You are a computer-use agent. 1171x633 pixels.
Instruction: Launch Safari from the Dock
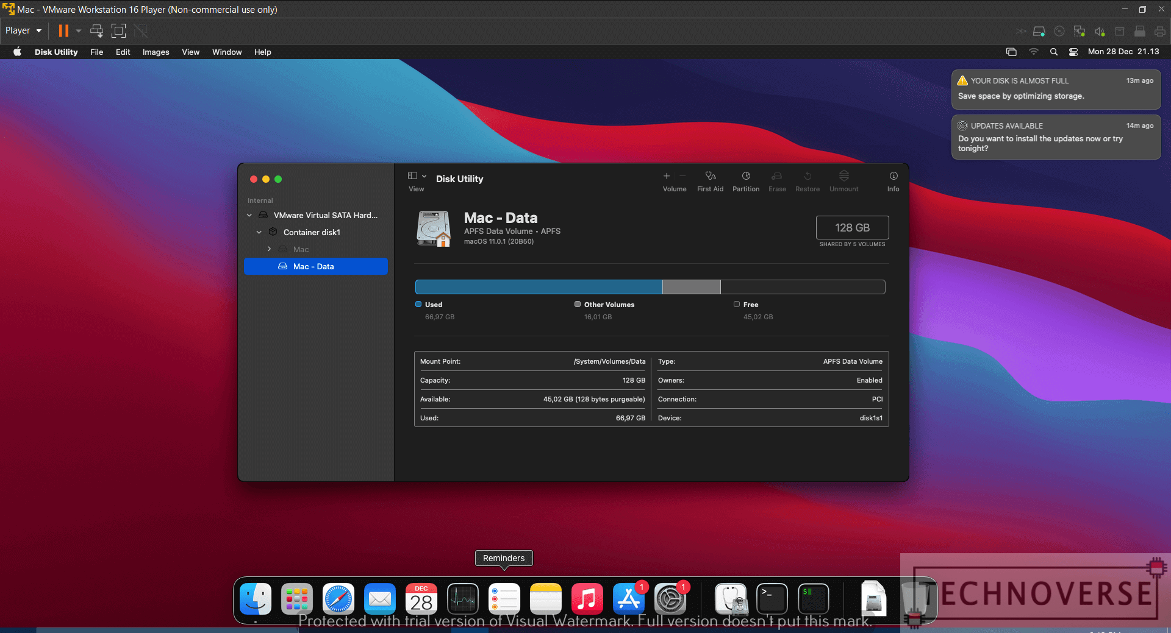tap(338, 599)
